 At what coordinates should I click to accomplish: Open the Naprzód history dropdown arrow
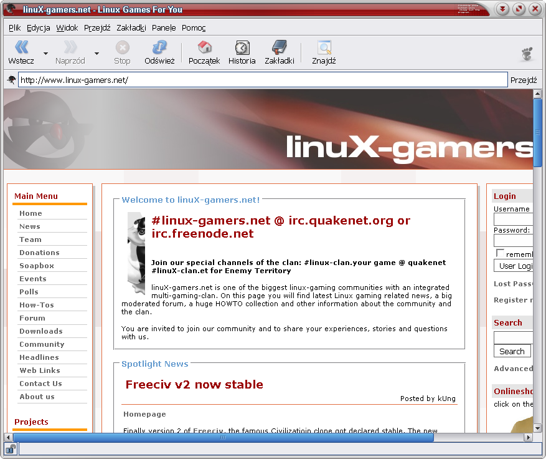[96, 54]
